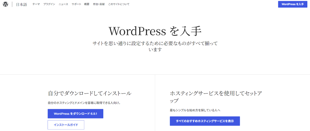This screenshot has width=310, height=131.
Task: Open the テーマ menu item
Action: [x=36, y=4]
